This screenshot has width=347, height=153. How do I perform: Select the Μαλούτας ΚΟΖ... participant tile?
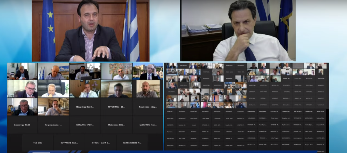(117, 125)
